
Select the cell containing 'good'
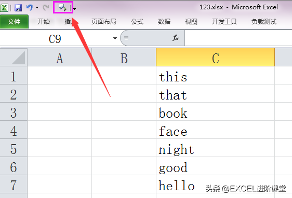point(216,166)
